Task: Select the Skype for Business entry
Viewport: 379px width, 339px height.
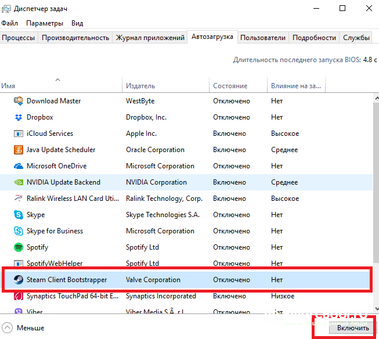Action: (x=55, y=231)
